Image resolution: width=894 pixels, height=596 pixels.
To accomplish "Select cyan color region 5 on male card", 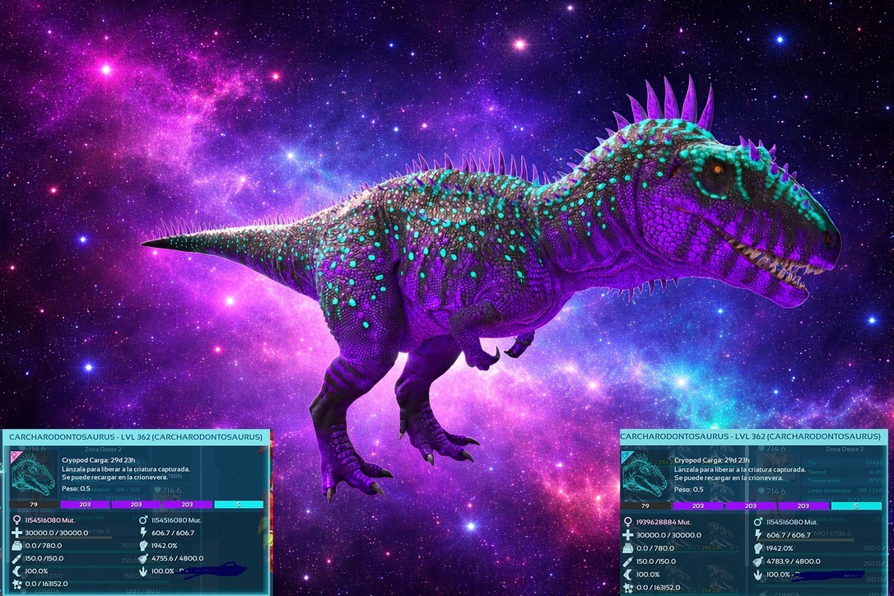I will point(856,506).
